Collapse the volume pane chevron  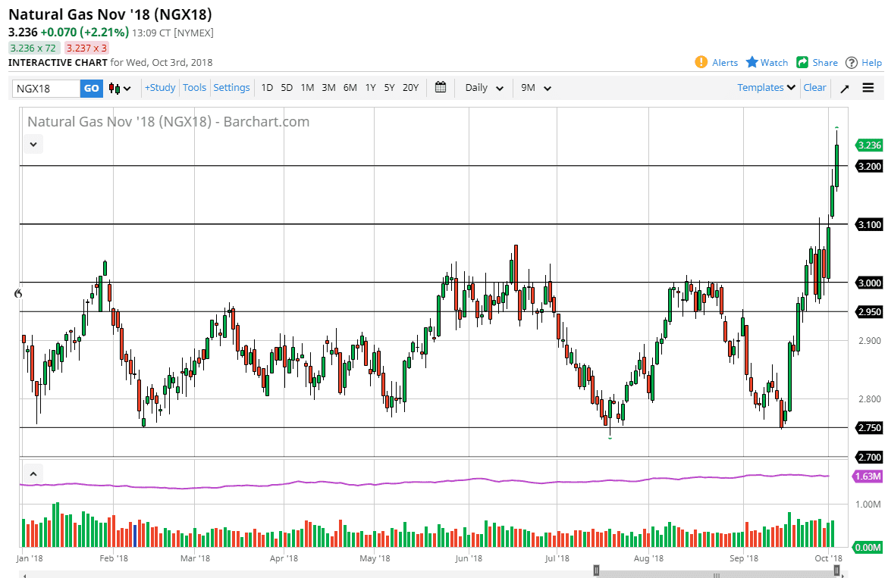pyautogui.click(x=33, y=474)
